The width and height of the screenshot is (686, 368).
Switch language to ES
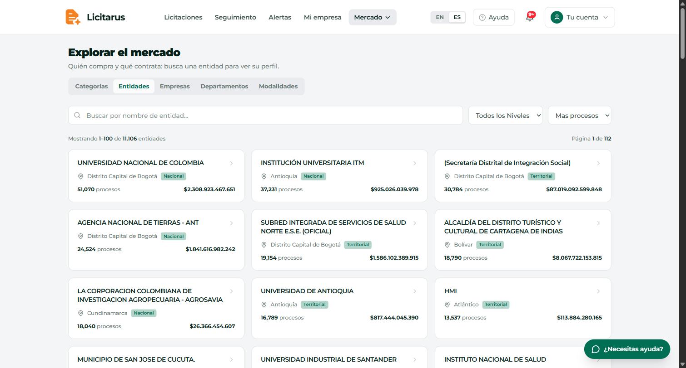457,17
